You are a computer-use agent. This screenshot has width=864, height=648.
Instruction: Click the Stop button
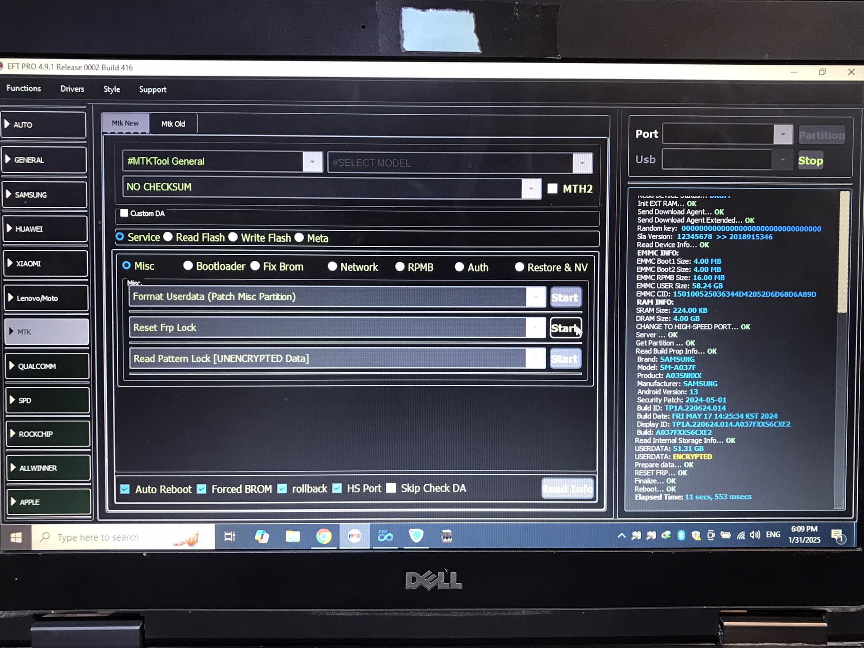coord(810,160)
